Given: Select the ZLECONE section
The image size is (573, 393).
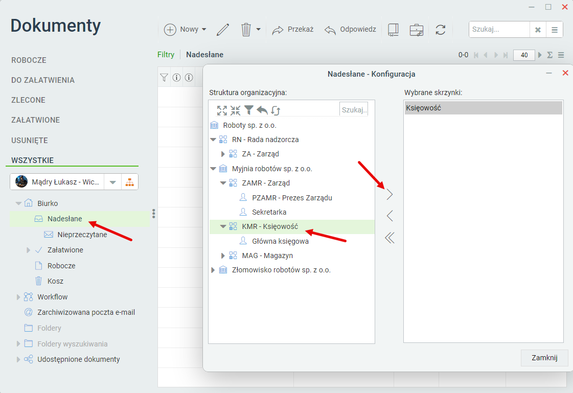Looking at the screenshot, I should 28,100.
